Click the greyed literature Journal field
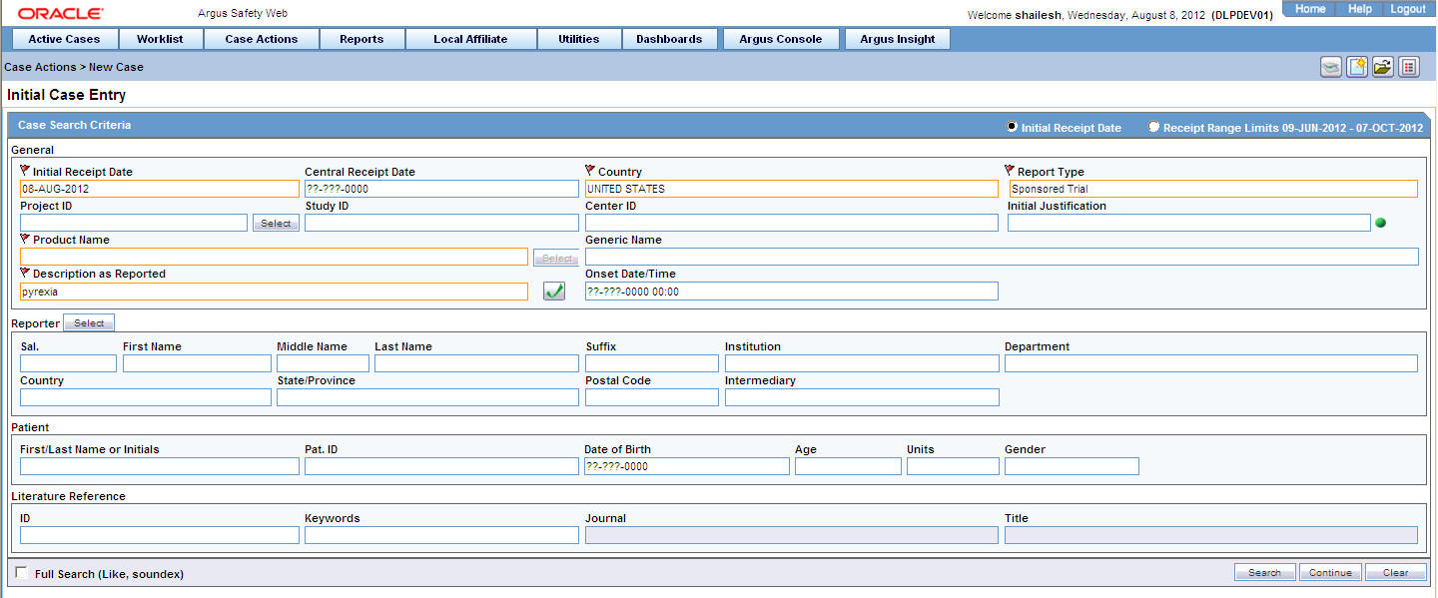Screen dimensions: 1438x598 click(x=791, y=535)
